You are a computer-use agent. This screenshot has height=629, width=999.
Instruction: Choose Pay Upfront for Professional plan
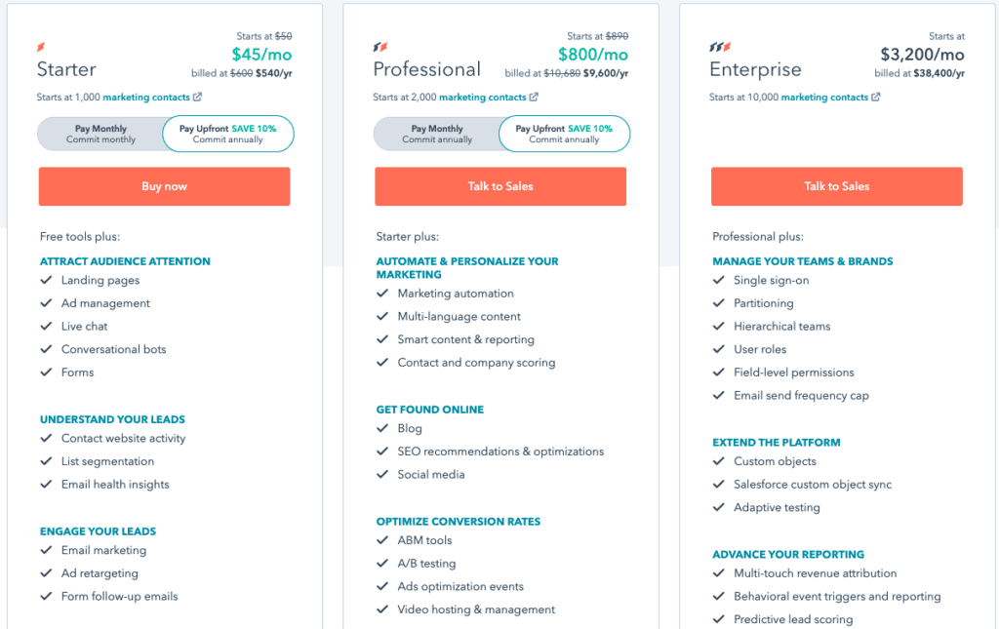click(564, 134)
